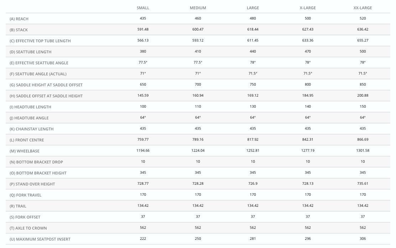Screen dimensions: 396x248
Task: Click the LARGE column header
Action: click(253, 8)
